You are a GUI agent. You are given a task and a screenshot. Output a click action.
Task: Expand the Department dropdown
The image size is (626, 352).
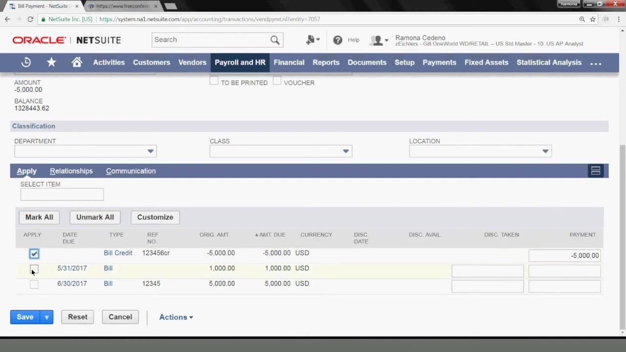[151, 151]
